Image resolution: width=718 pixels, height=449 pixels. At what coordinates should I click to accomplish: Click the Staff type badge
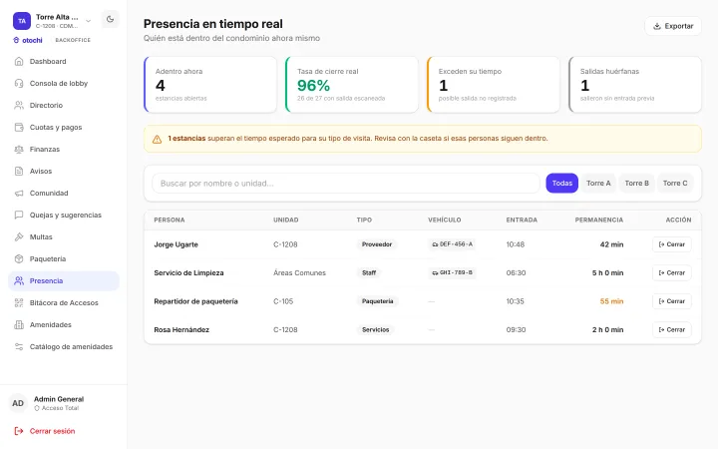369,273
